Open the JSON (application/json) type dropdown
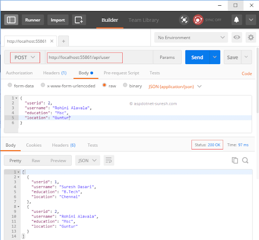Screen dimensions: 259x240 point(175,86)
